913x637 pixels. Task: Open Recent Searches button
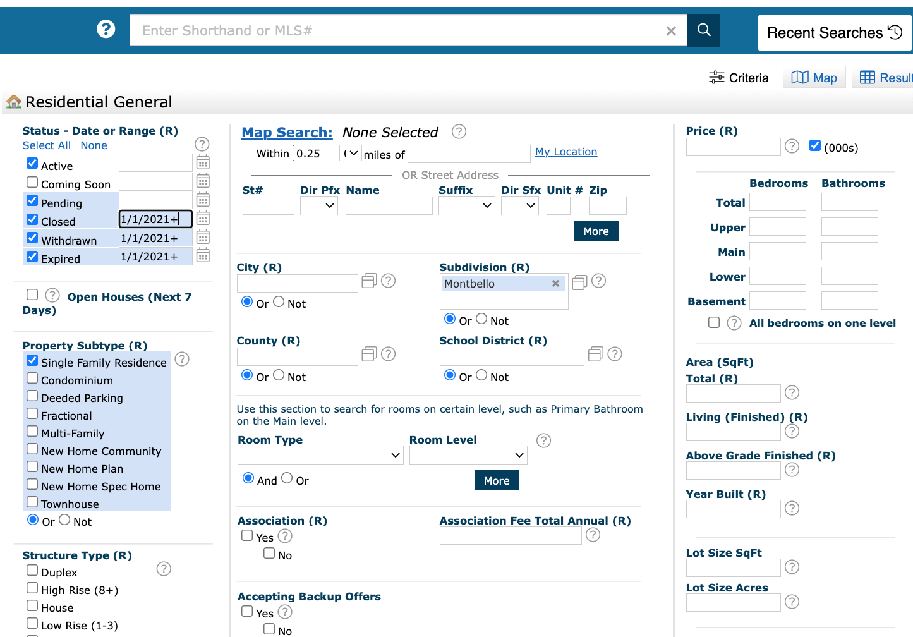point(834,33)
